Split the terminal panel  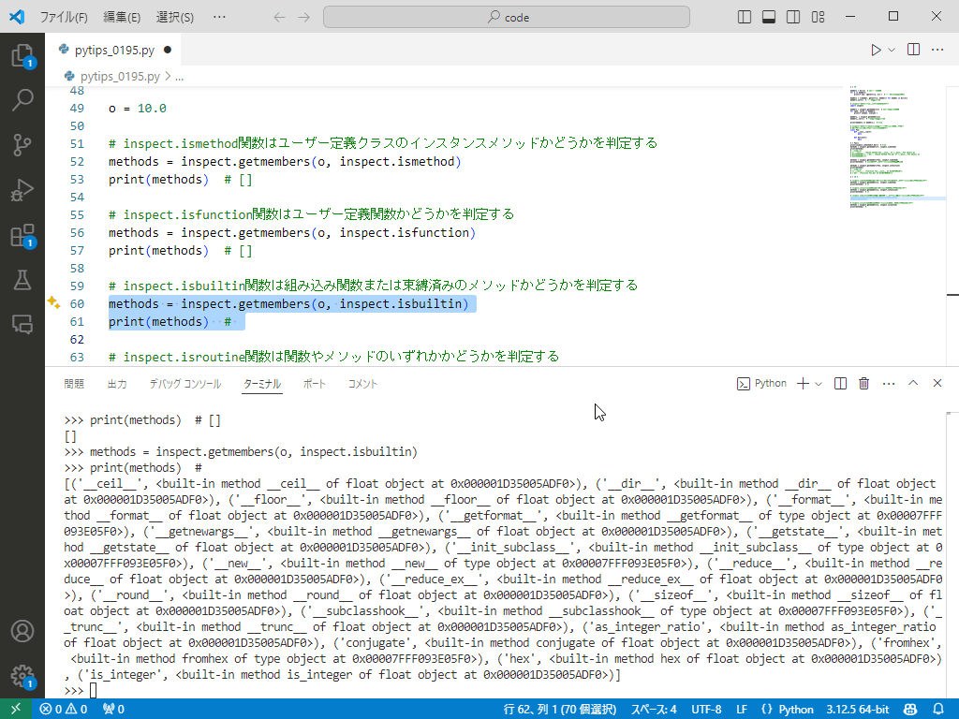coord(840,384)
